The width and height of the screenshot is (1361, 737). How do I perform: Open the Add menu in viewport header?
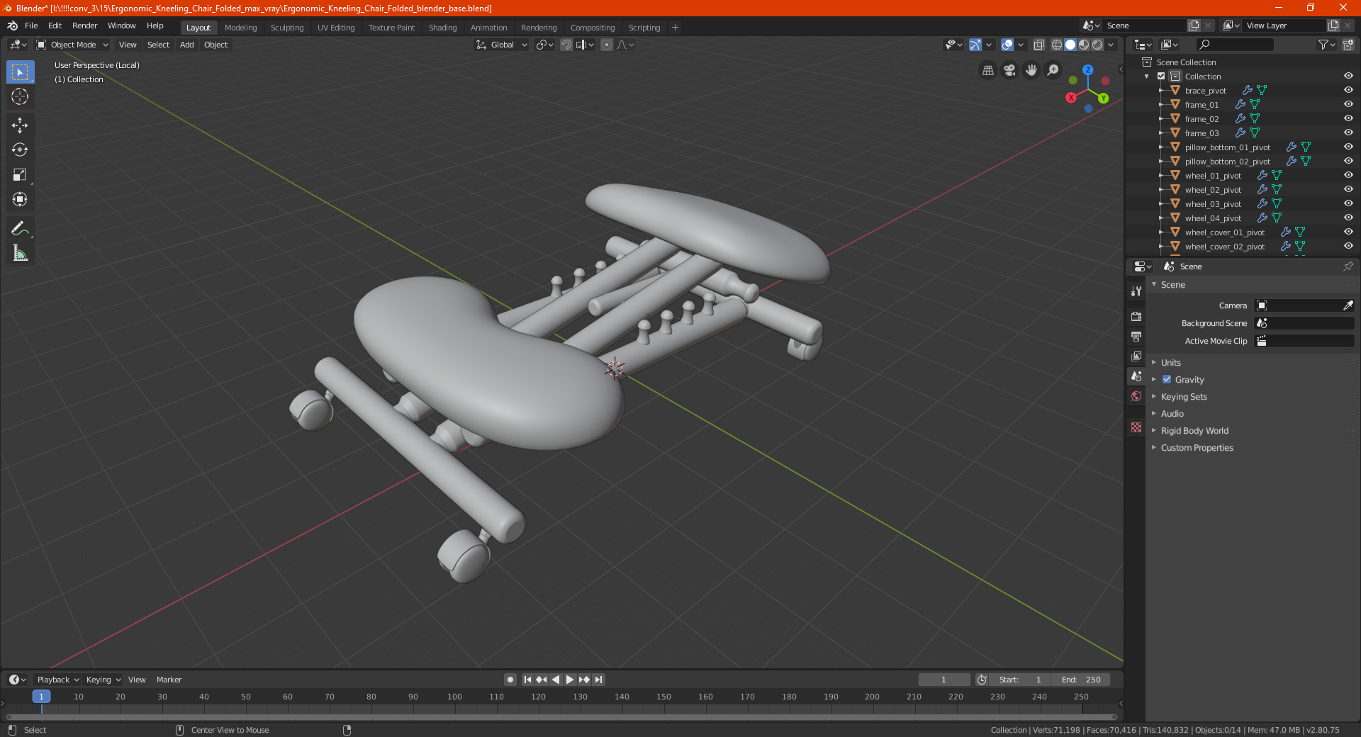[186, 45]
